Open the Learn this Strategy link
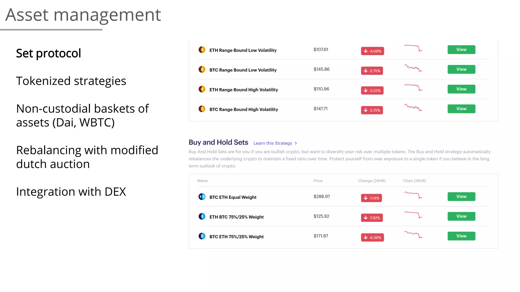Viewport: 520px width, 292px height. [x=273, y=143]
